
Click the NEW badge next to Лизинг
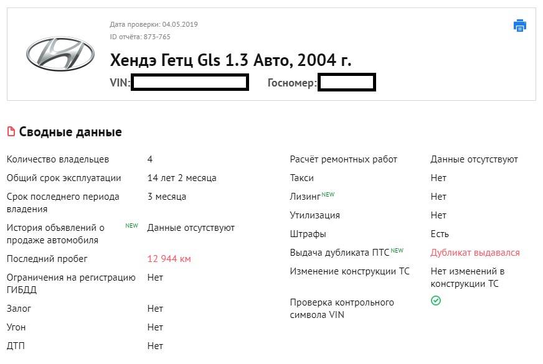328,195
